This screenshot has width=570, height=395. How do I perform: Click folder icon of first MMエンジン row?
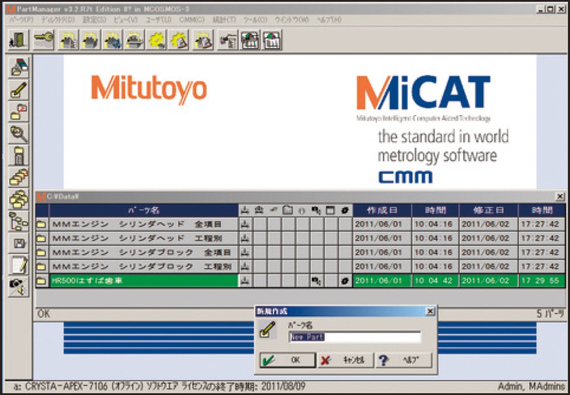click(42, 224)
